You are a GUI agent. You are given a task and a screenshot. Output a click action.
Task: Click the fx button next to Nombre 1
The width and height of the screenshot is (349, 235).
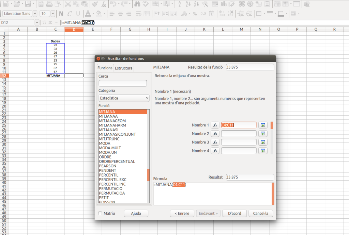(x=215, y=125)
